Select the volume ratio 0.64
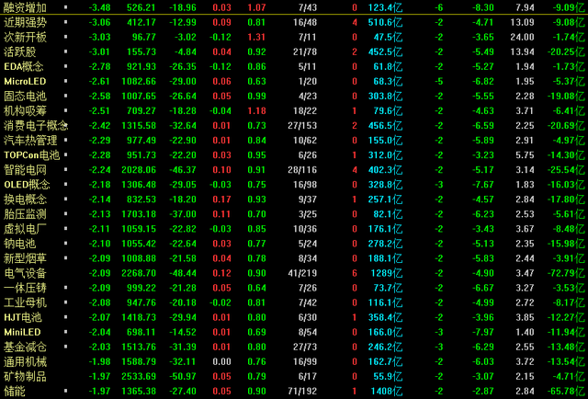This screenshot has height=399, width=588. click(257, 288)
